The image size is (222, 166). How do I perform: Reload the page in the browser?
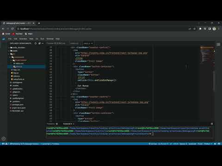12,29
